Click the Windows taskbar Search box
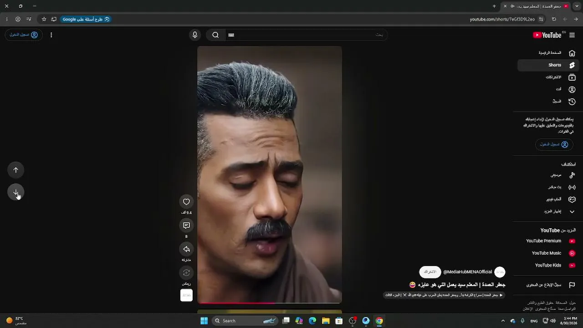 (245, 321)
